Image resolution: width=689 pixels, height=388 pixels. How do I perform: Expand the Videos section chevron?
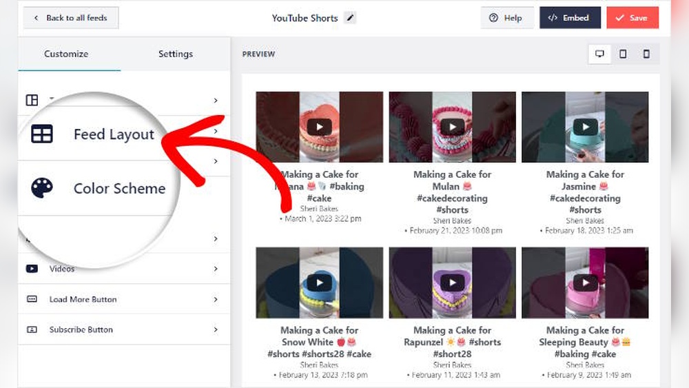(x=216, y=269)
